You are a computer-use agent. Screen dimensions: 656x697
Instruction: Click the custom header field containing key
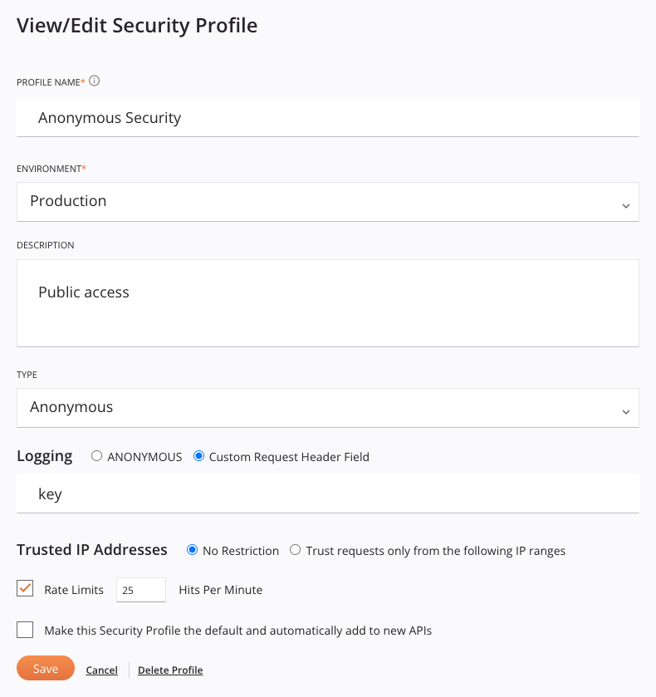pyautogui.click(x=328, y=493)
